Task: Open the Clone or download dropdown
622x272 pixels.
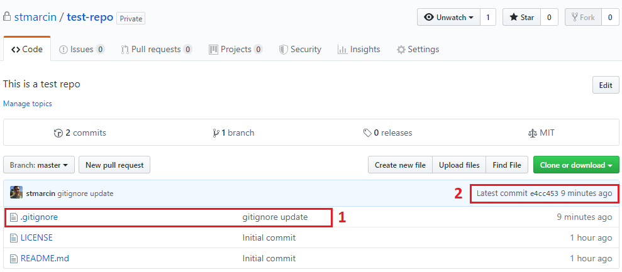Action: point(576,165)
